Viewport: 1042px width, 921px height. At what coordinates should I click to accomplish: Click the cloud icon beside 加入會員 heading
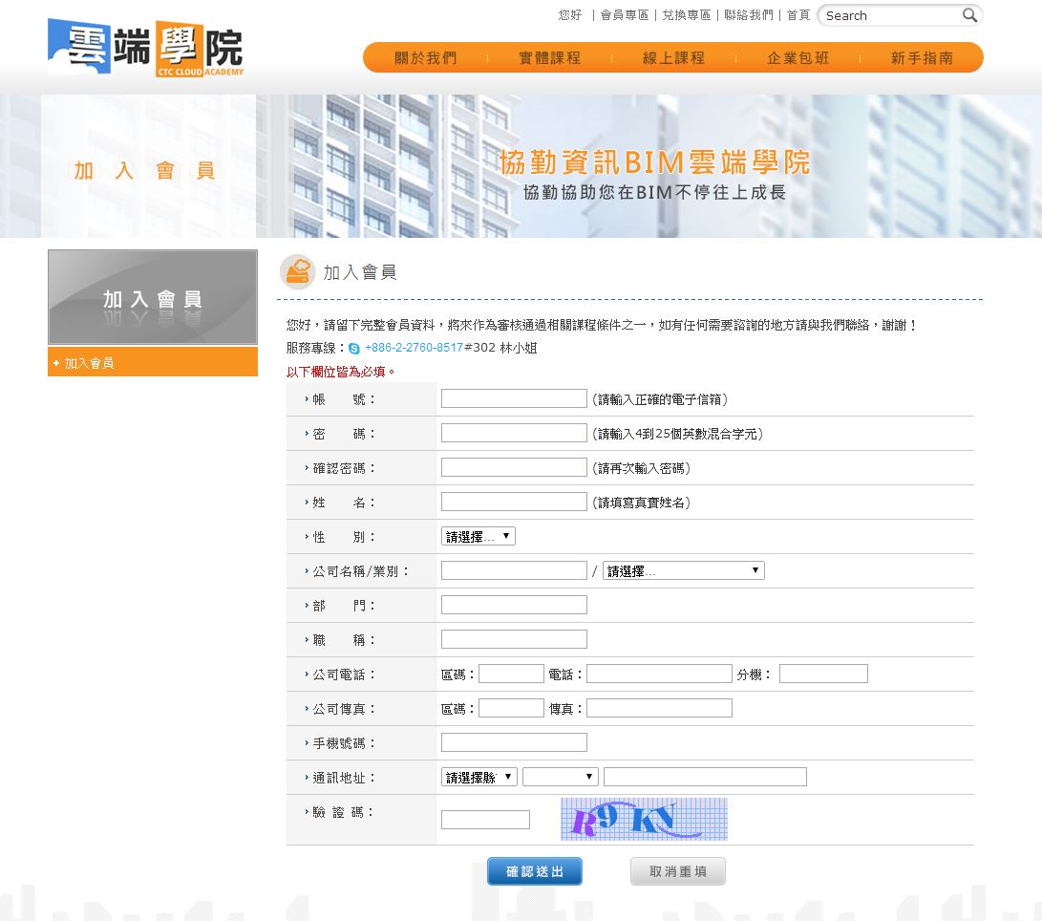pos(297,272)
